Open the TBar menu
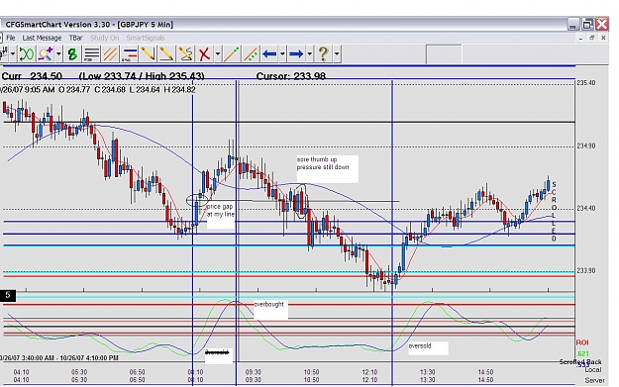 (76, 38)
